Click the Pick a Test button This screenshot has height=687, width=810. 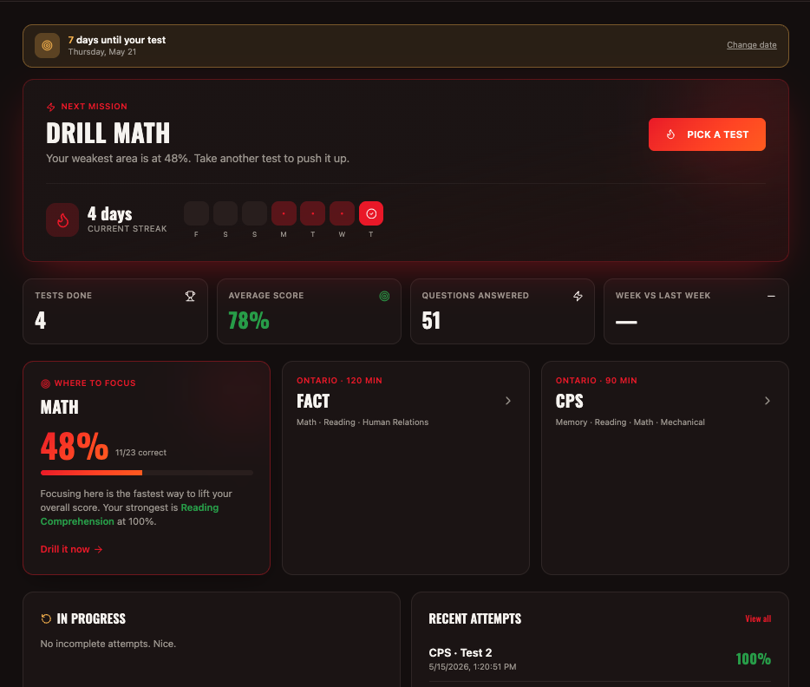(x=707, y=134)
